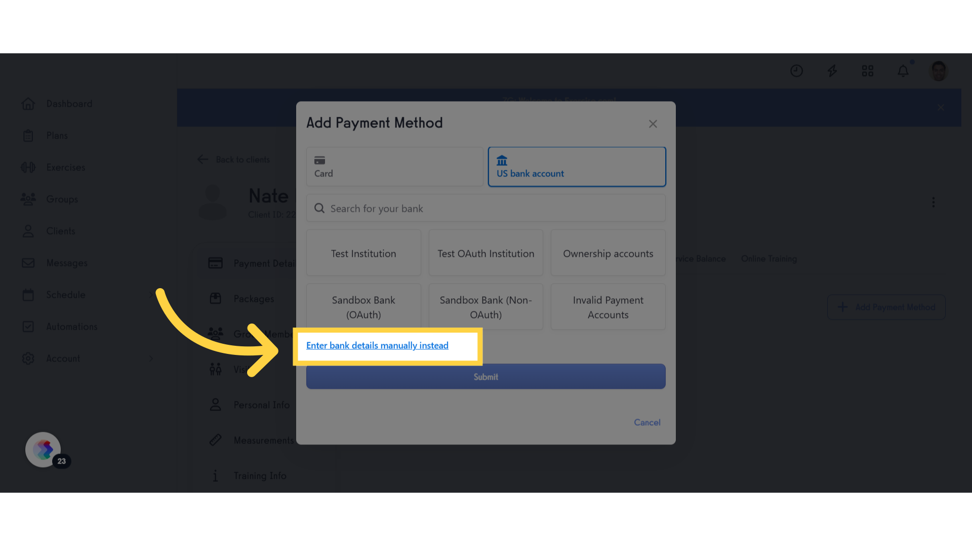Viewport: 972px width, 546px height.
Task: Click the lightning bolt quick-actions icon
Action: [x=832, y=71]
